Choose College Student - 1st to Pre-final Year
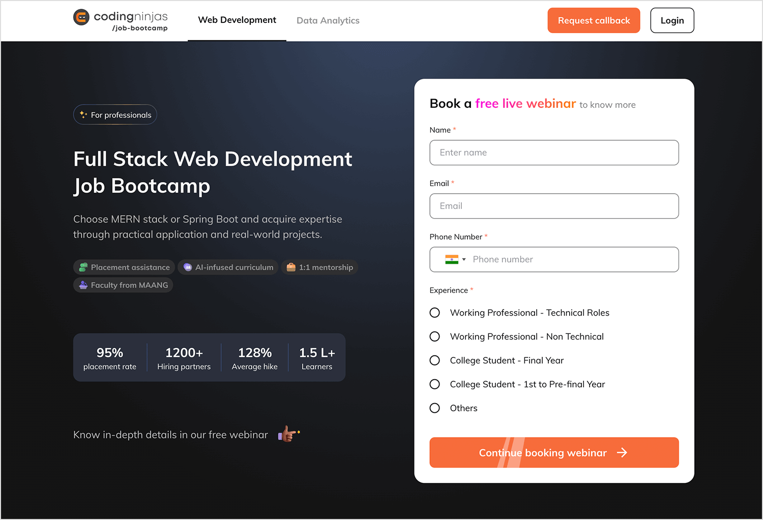The image size is (763, 520). point(435,384)
